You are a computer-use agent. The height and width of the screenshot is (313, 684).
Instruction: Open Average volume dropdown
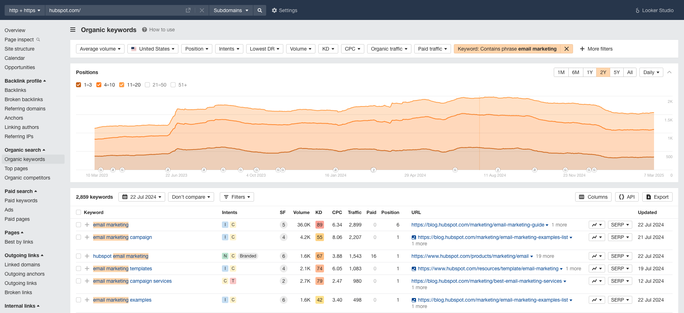(x=100, y=49)
